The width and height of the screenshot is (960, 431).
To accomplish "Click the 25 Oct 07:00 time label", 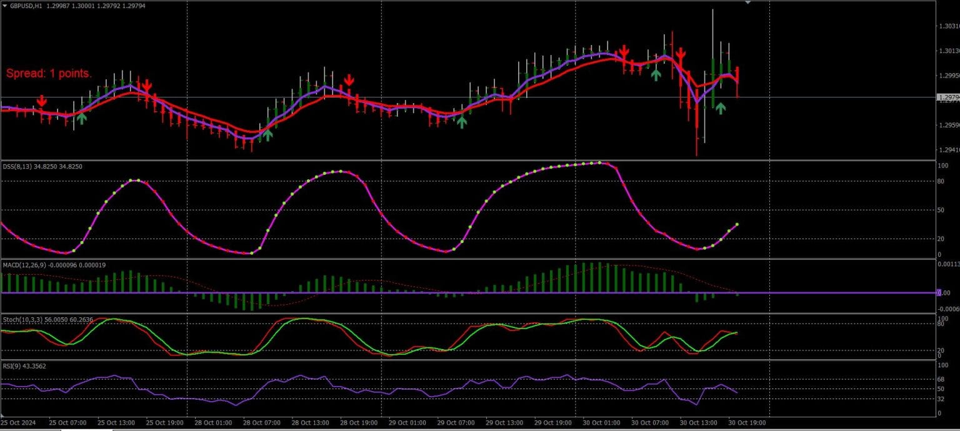I will click(x=67, y=423).
